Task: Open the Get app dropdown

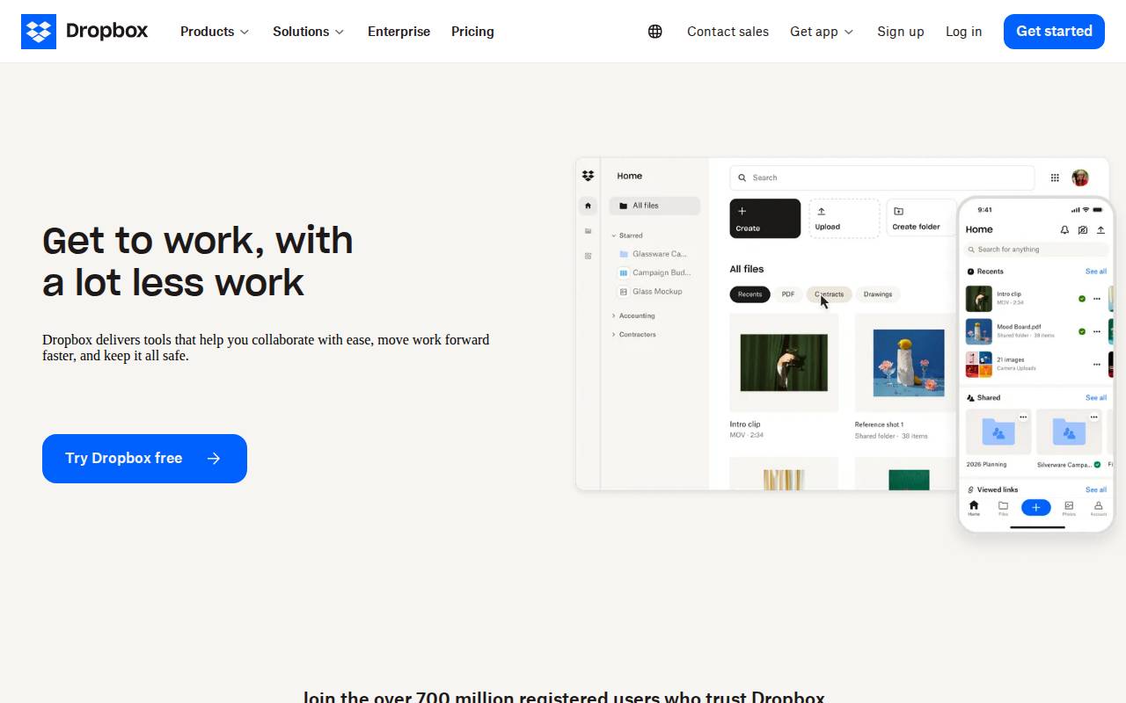Action: pyautogui.click(x=822, y=32)
